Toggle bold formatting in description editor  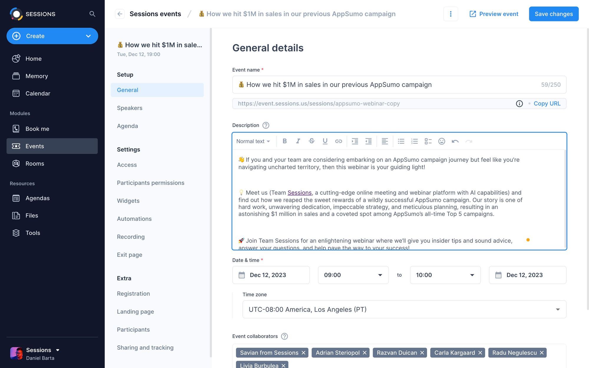click(x=284, y=141)
